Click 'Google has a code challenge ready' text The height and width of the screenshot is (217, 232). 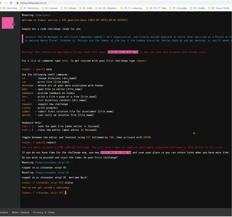click(x=52, y=29)
